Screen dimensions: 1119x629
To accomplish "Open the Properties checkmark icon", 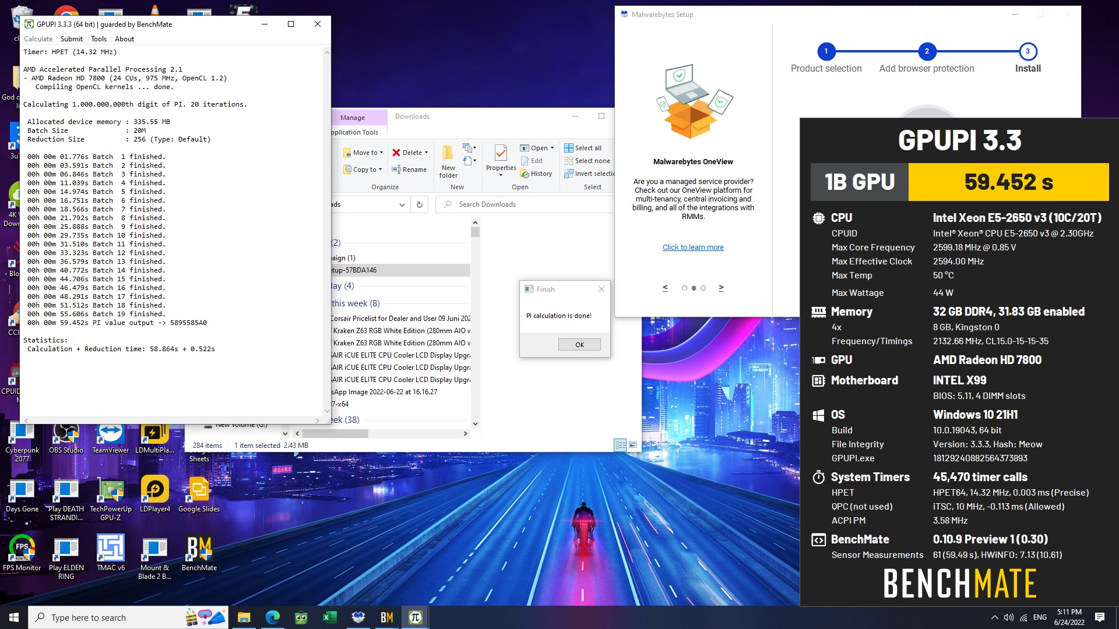I will 501,153.
